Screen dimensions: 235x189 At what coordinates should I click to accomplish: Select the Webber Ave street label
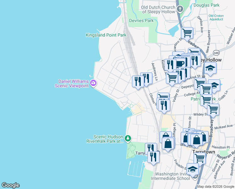[x=231, y=36]
